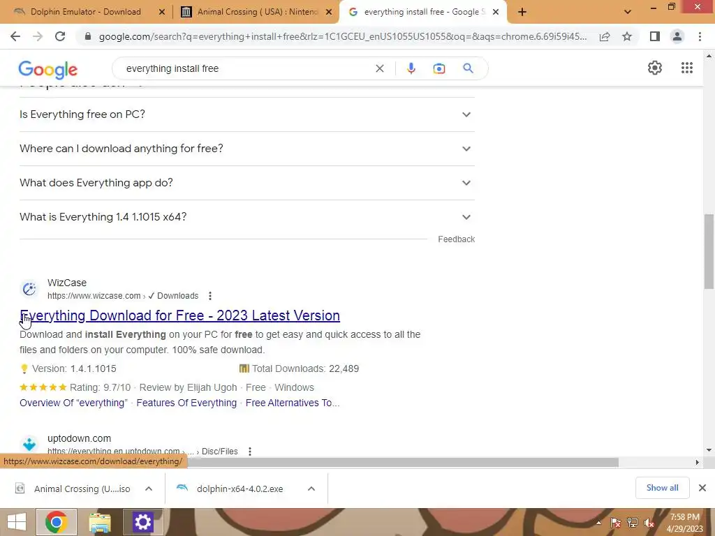715x536 pixels.
Task: Expand "What does Everything app do?"
Action: (246, 183)
